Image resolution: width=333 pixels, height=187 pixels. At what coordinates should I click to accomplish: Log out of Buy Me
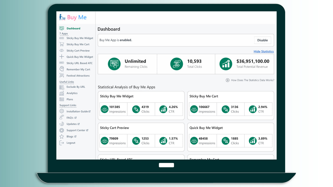click(71, 143)
